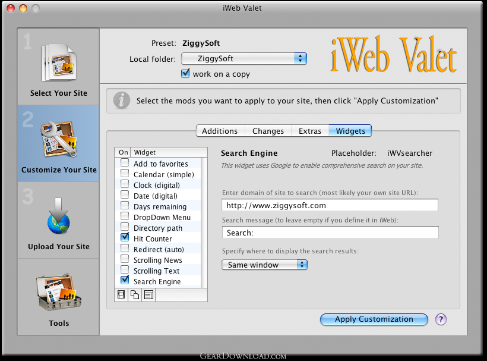487x361 pixels.
Task: Enable the Days remaining widget
Action: click(x=125, y=205)
